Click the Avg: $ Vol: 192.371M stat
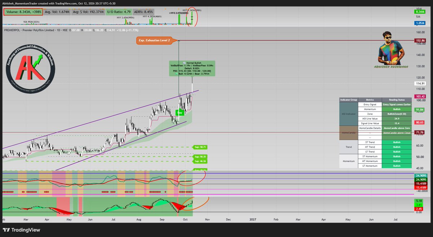 pyautogui.click(x=88, y=12)
